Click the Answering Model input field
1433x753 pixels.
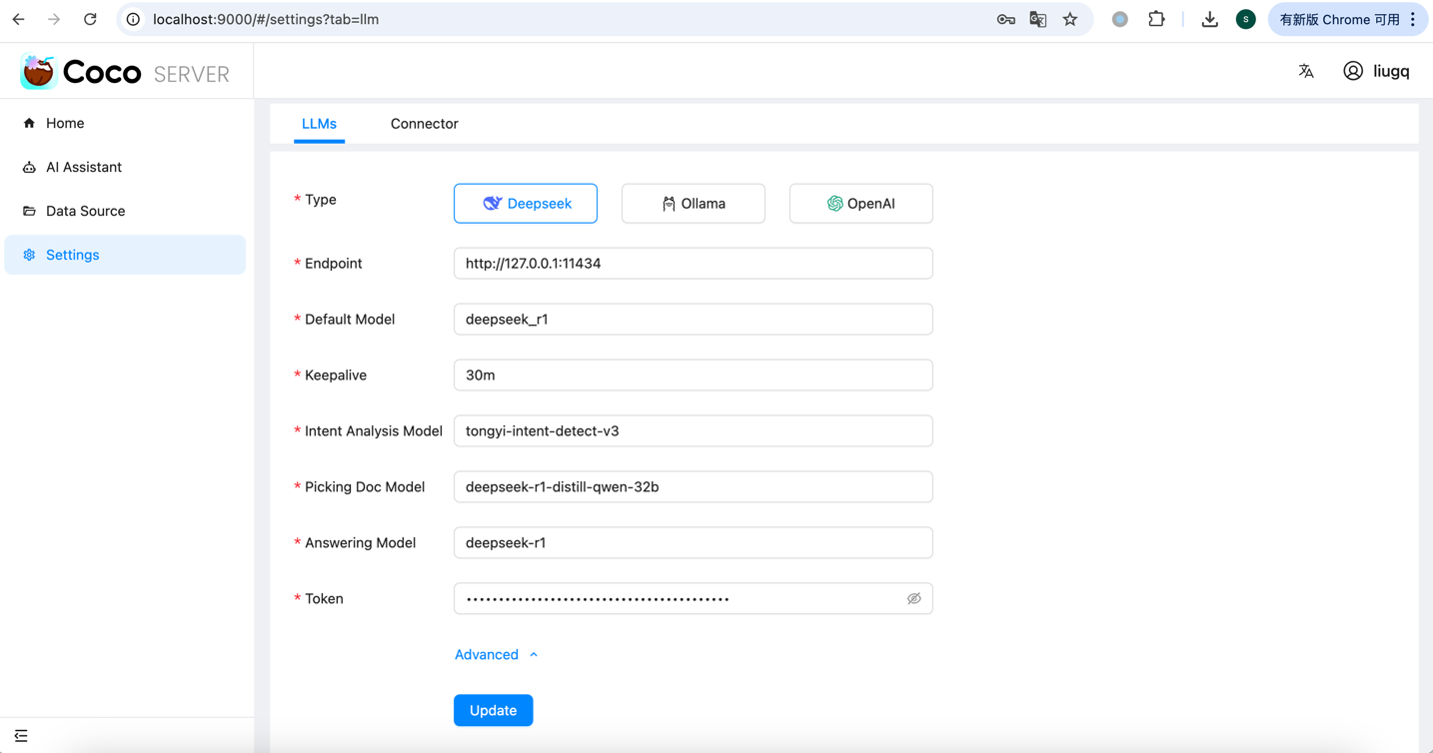[694, 543]
